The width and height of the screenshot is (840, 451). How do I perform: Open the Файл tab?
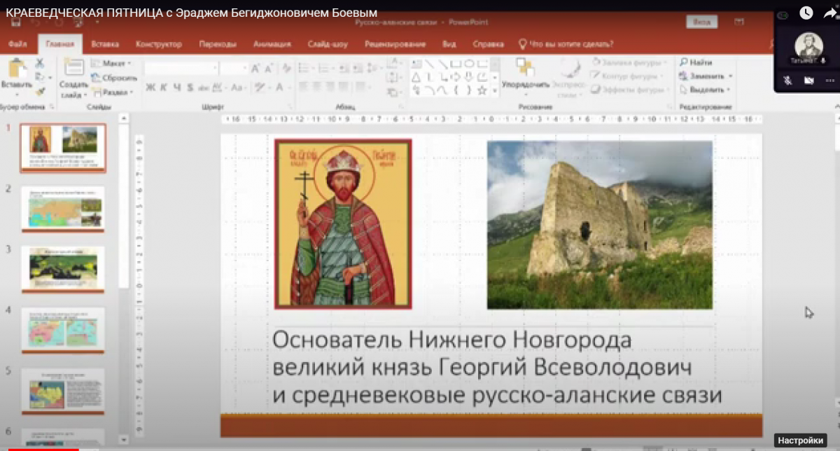(x=17, y=44)
